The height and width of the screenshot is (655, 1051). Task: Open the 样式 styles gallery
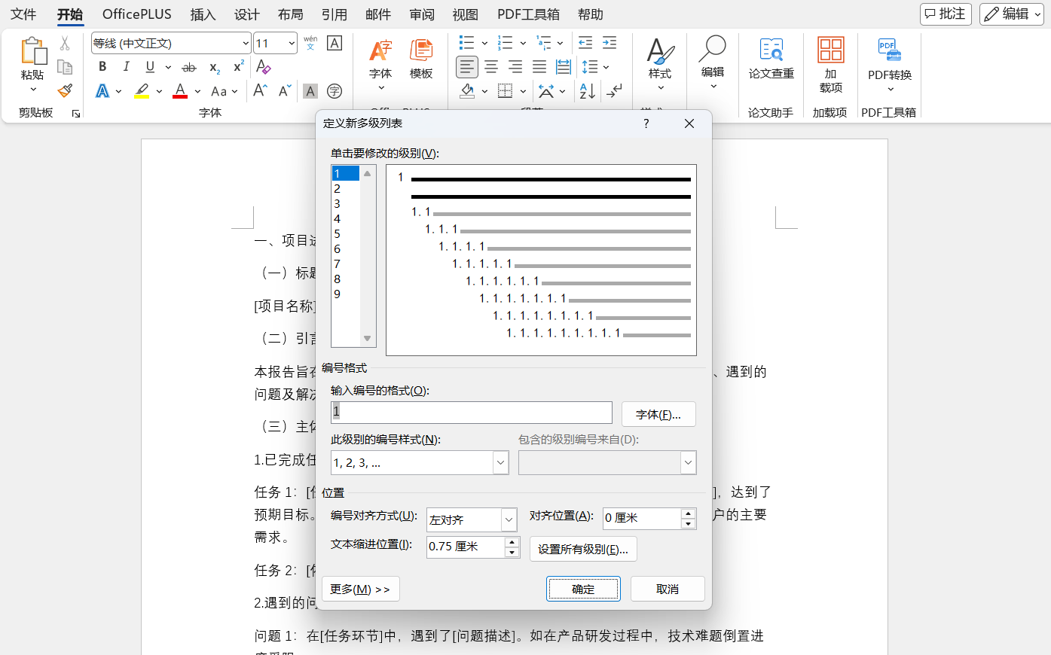tap(660, 65)
